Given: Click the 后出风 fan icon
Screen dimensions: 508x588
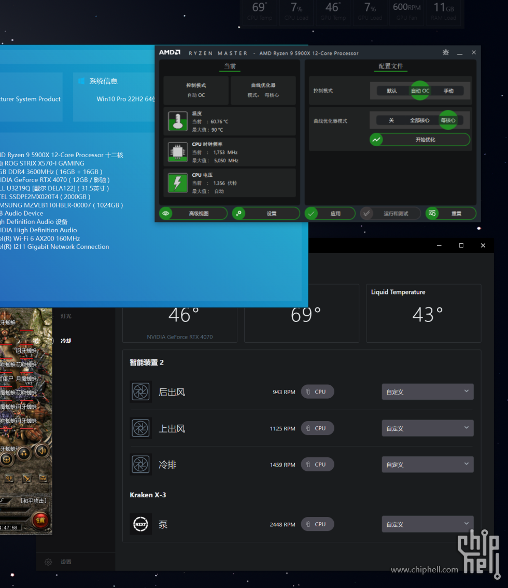Looking at the screenshot, I should coord(140,392).
